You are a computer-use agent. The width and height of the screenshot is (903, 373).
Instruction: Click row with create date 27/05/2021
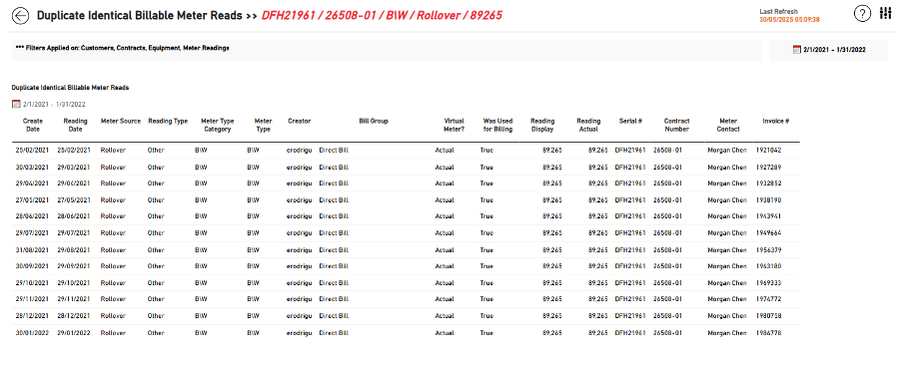click(x=406, y=200)
